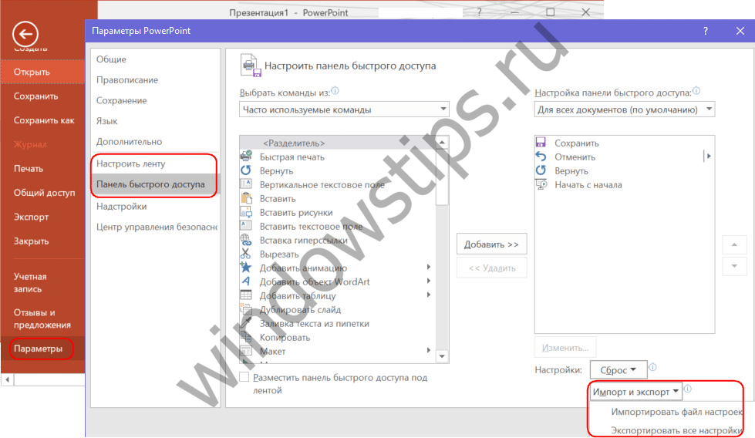Viewport: 755px width, 438px height.
Task: Click the 'Добавить >>' button
Action: click(491, 244)
